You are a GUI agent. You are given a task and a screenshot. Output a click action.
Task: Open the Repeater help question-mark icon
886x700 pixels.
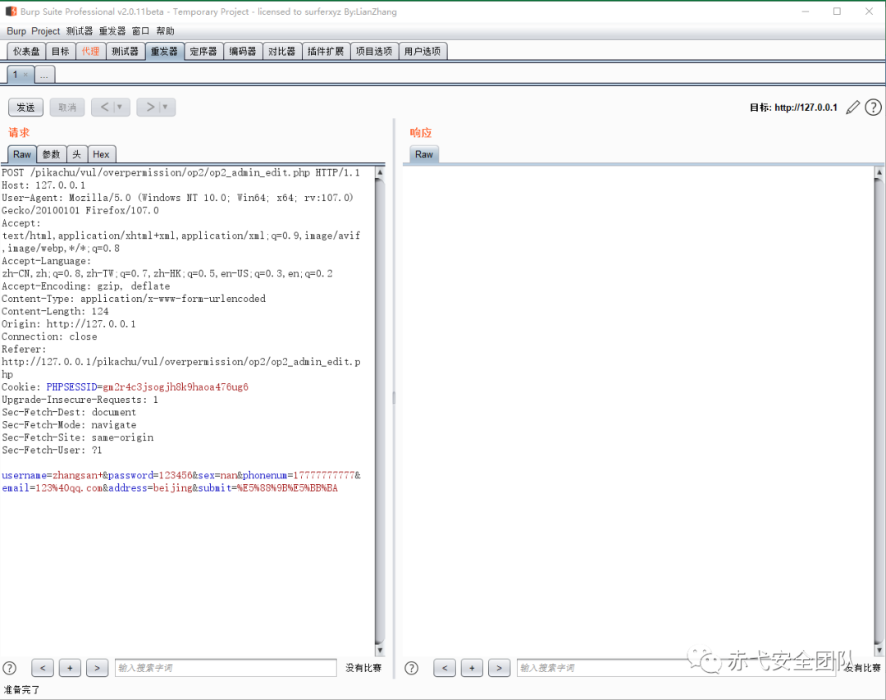coord(873,107)
